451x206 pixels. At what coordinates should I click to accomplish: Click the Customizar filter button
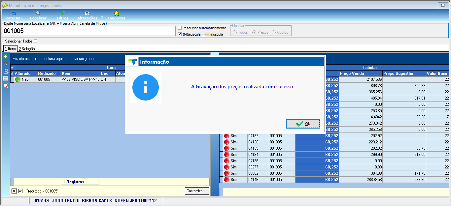pyautogui.click(x=197, y=191)
